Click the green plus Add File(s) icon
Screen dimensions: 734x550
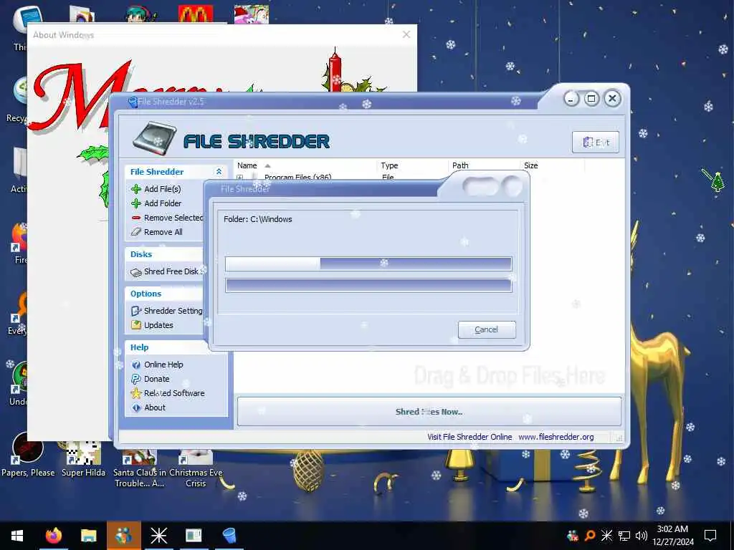click(x=136, y=189)
